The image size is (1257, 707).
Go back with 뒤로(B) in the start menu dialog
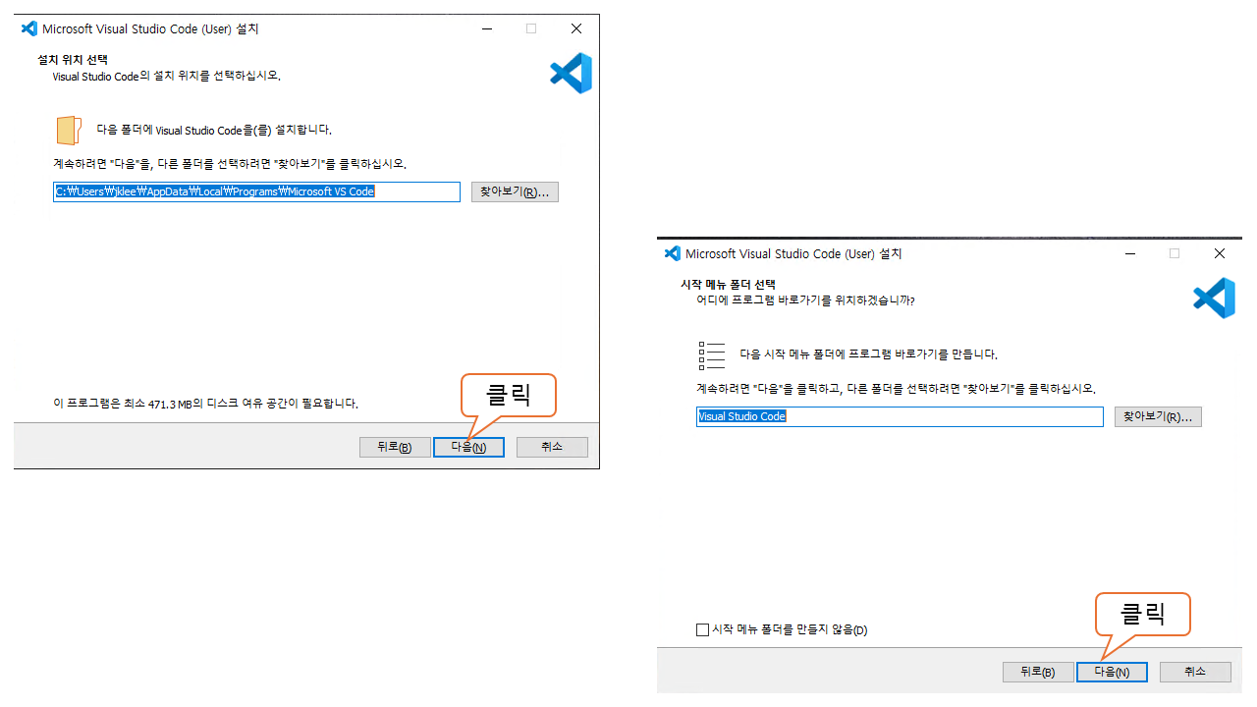pos(1038,672)
